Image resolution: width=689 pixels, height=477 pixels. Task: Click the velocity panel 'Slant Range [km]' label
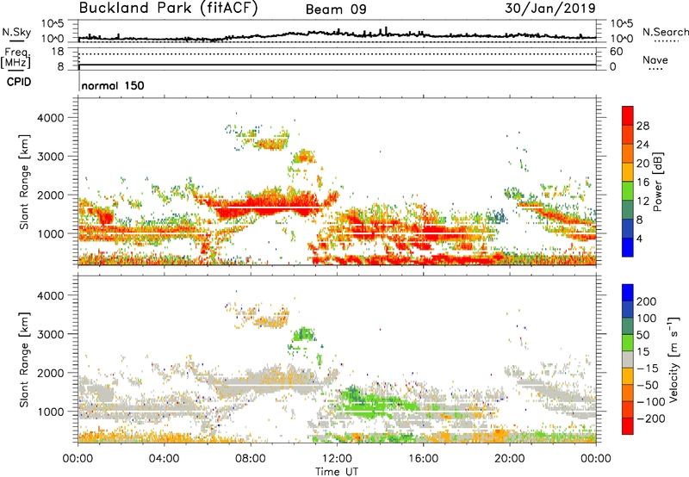point(25,360)
